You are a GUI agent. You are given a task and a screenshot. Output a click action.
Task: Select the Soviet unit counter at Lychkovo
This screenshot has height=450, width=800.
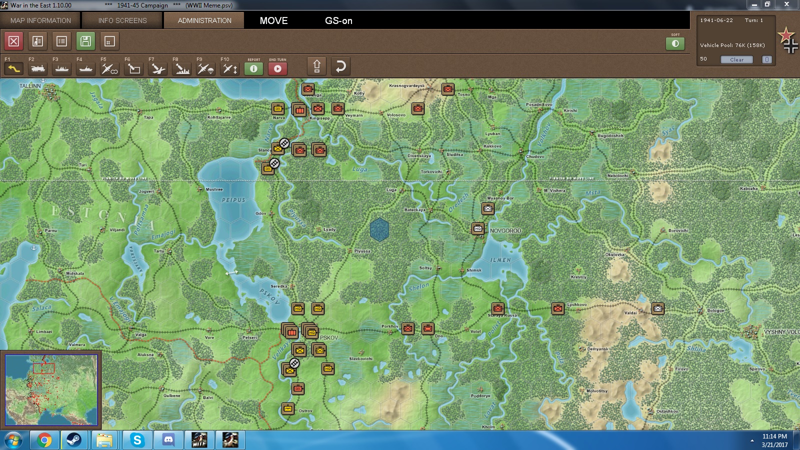coord(558,308)
